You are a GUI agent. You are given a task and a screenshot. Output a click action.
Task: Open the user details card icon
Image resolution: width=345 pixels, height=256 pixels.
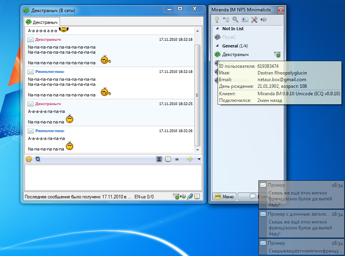pos(245,20)
